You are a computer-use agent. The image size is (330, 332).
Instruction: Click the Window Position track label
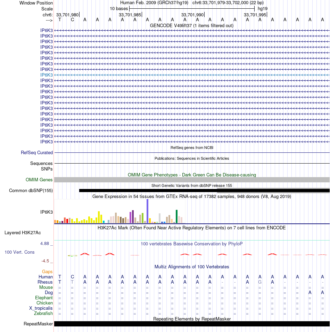click(36, 3)
